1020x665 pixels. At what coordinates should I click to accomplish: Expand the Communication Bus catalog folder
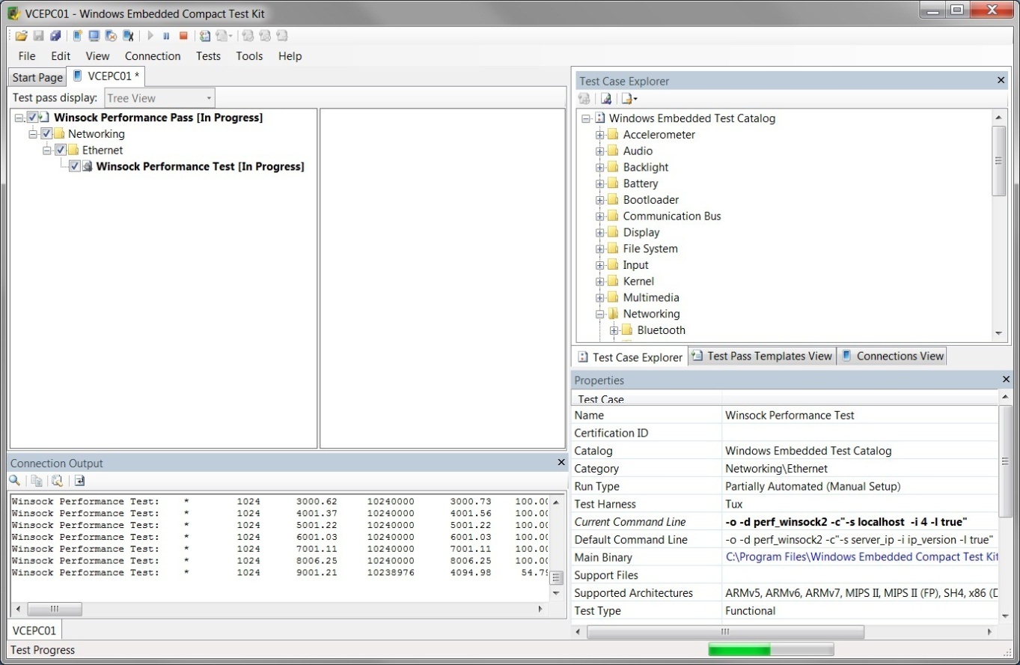(x=600, y=216)
